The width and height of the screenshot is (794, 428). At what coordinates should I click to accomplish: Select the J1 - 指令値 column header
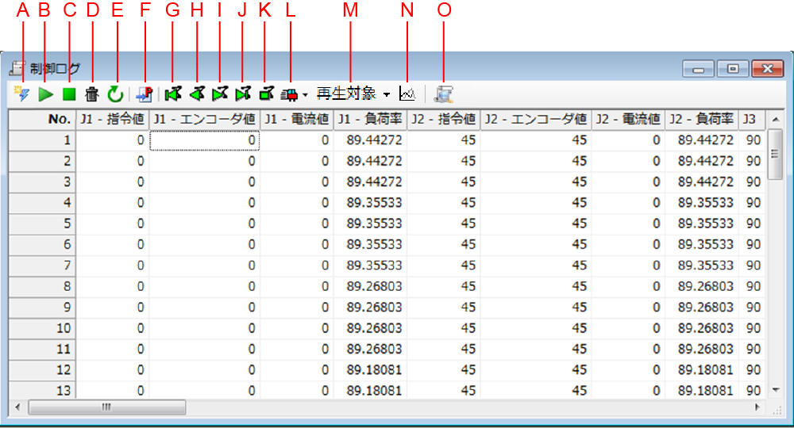click(112, 120)
